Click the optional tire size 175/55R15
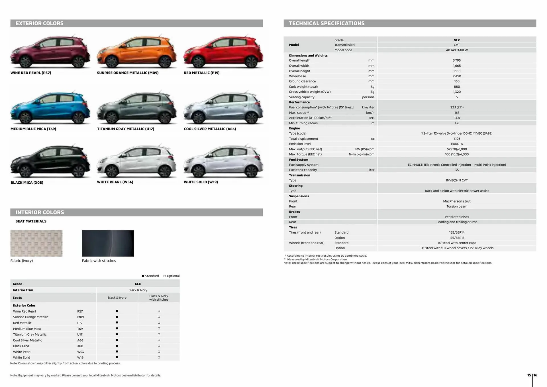The width and height of the screenshot is (547, 387). 457,238
